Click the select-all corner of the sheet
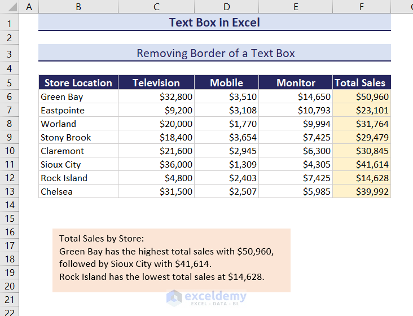The height and width of the screenshot is (316, 413). (x=9, y=7)
